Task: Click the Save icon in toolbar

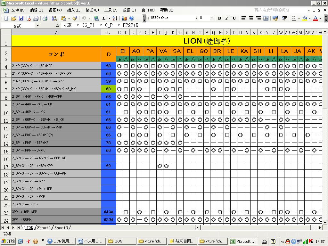Action: coord(21,18)
